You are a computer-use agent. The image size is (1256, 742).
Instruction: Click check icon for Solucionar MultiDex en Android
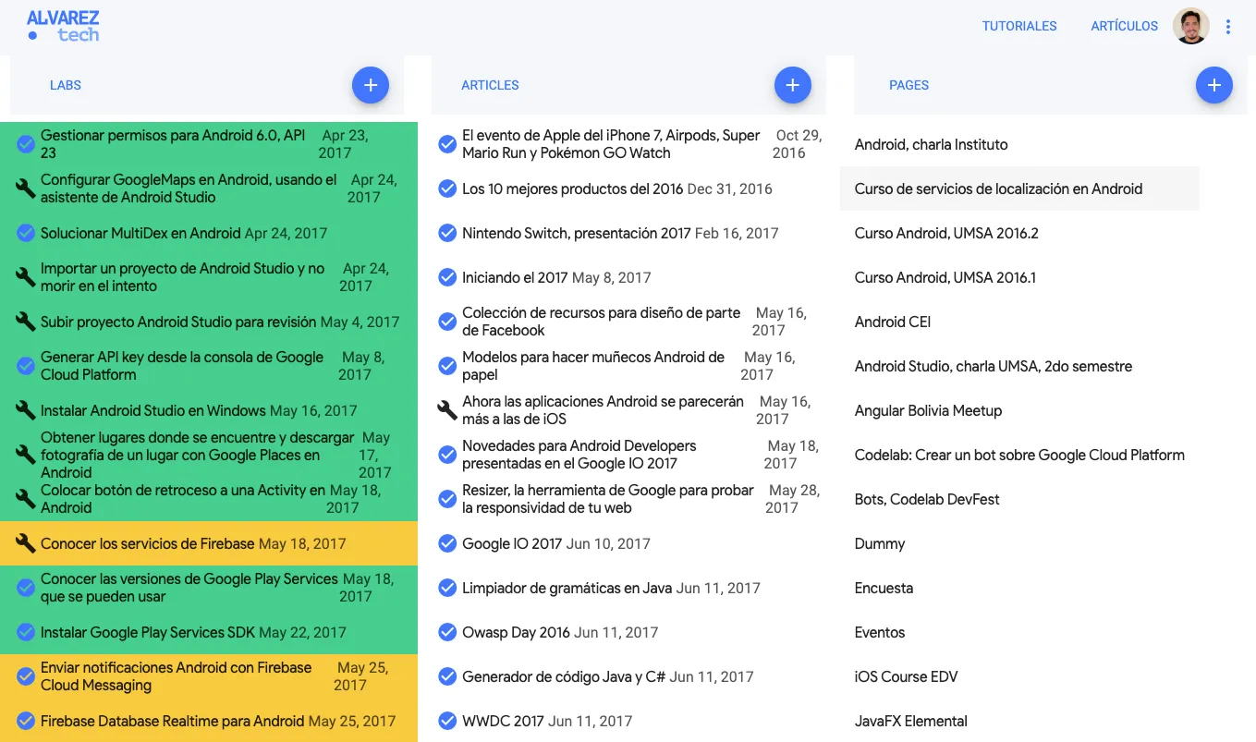pyautogui.click(x=26, y=233)
